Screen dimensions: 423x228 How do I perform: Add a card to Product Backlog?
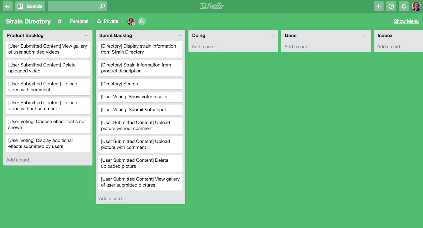coord(20,160)
